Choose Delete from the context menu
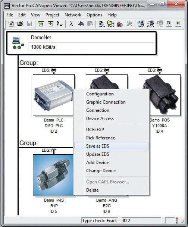Viewport: 188px width, 227px height. [111, 190]
